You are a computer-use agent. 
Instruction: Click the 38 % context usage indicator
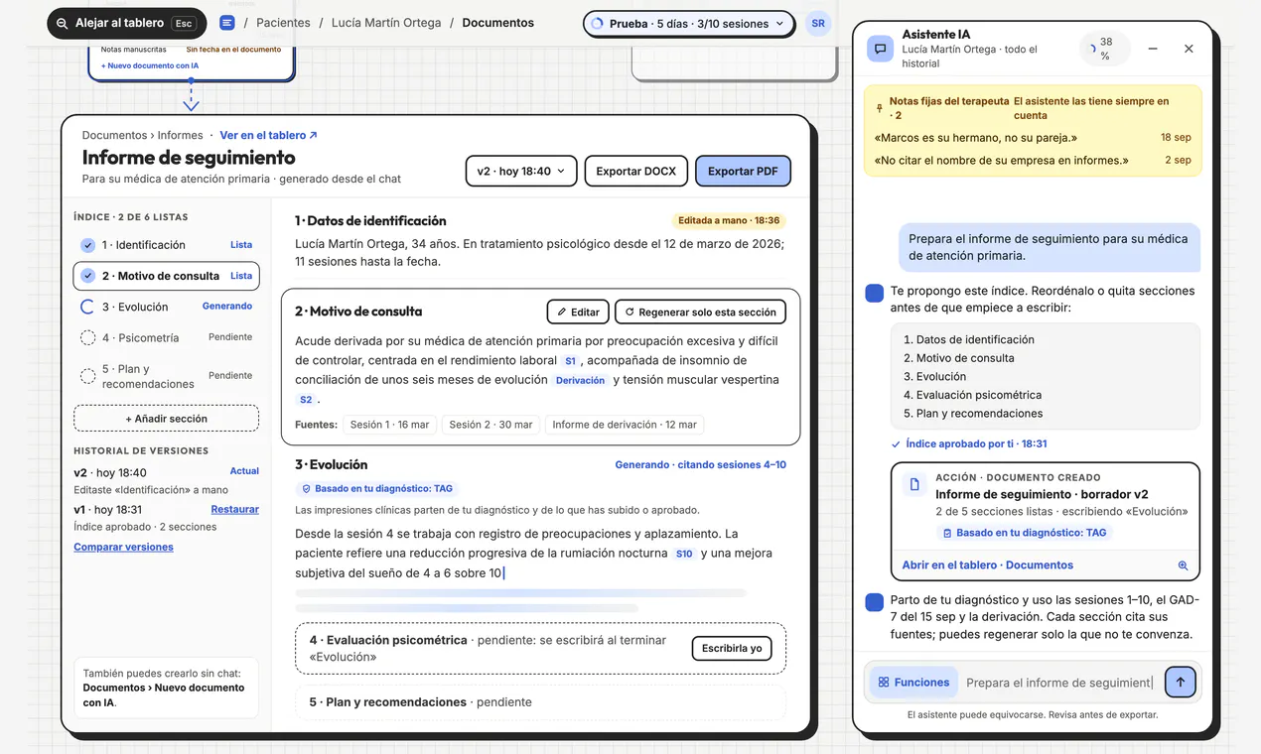click(1104, 49)
